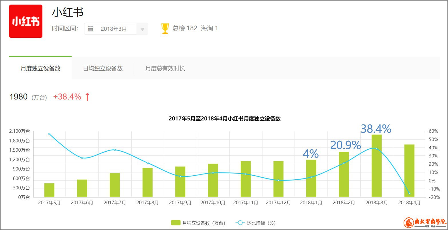Select the 月度独立设备数 tab
The width and height of the screenshot is (448, 230).
40,68
